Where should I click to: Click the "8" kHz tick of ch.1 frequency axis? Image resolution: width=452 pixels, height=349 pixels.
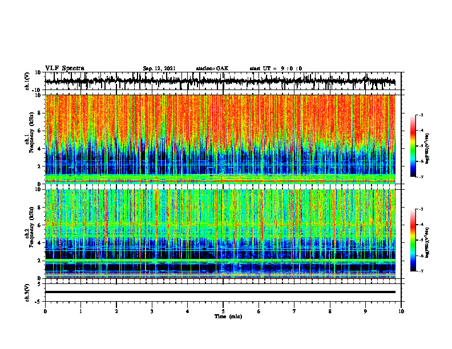(39, 113)
